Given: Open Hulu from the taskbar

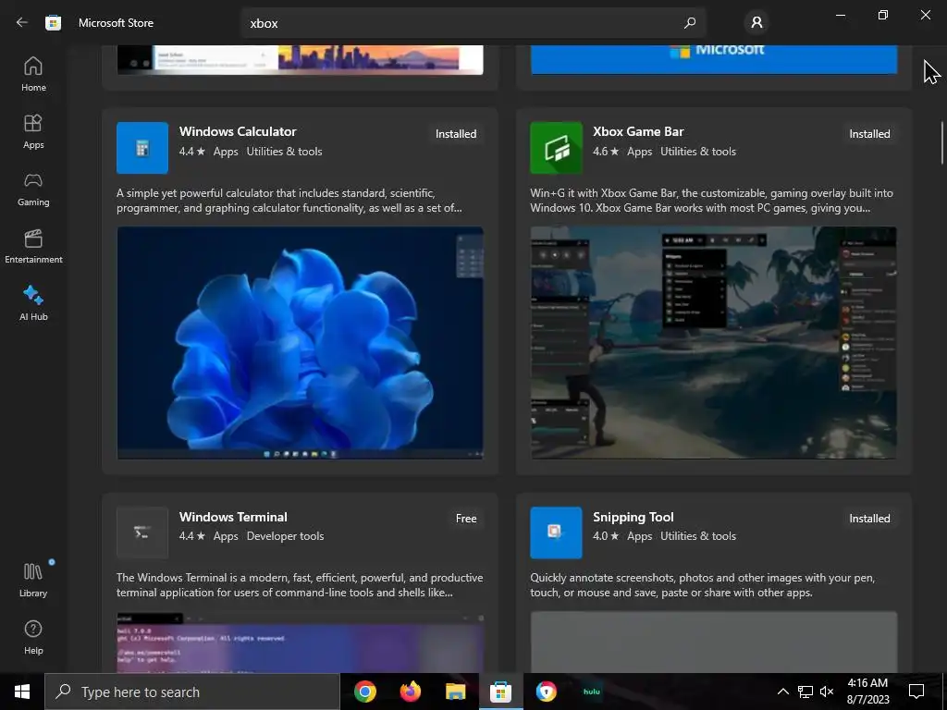Looking at the screenshot, I should pos(591,692).
